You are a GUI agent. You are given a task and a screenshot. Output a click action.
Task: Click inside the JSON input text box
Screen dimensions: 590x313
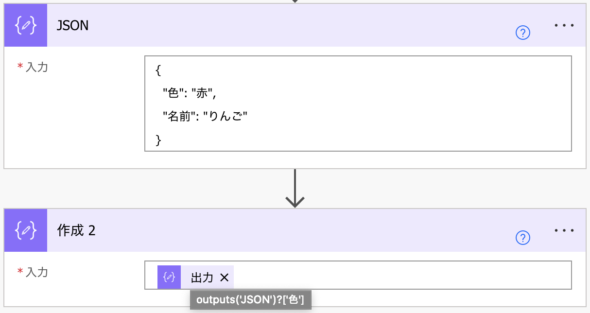(x=358, y=104)
